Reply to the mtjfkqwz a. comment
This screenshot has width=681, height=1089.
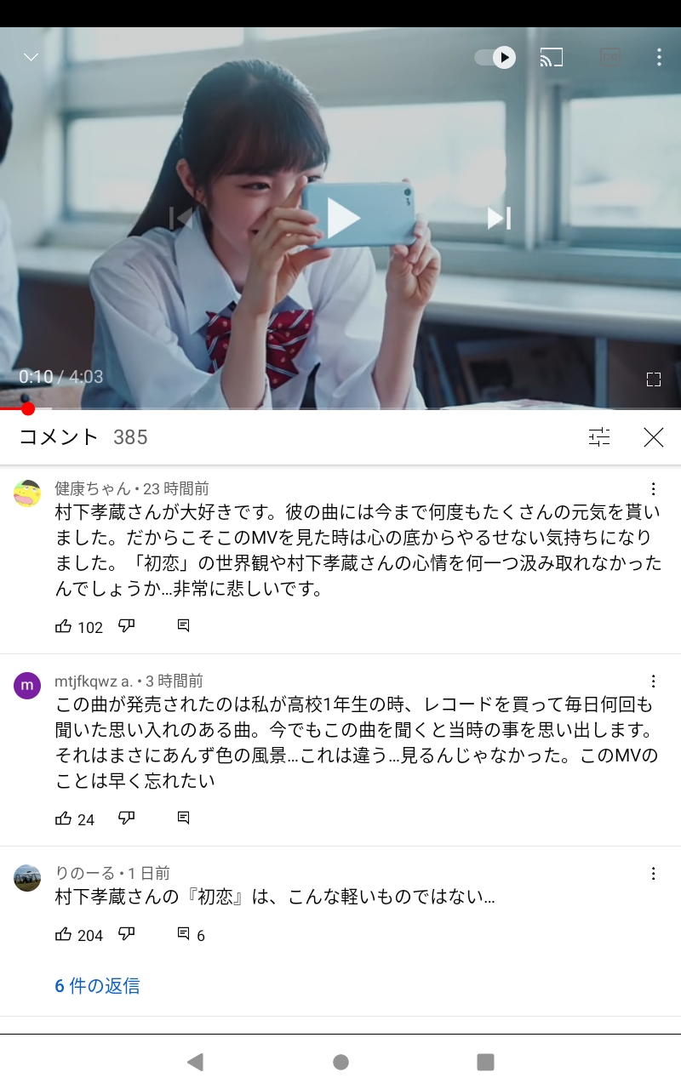[x=183, y=818]
